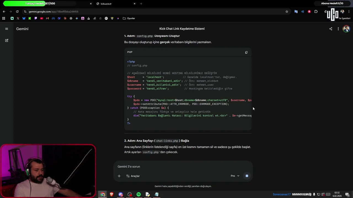Viewport: 353px width, 198px height.
Task: Open the X bookmark
Action: pos(18,18)
